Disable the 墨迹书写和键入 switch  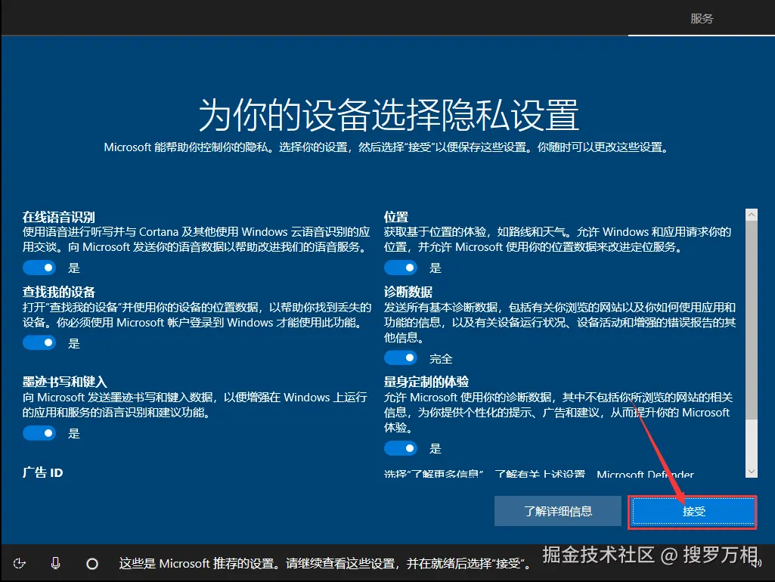pos(39,432)
